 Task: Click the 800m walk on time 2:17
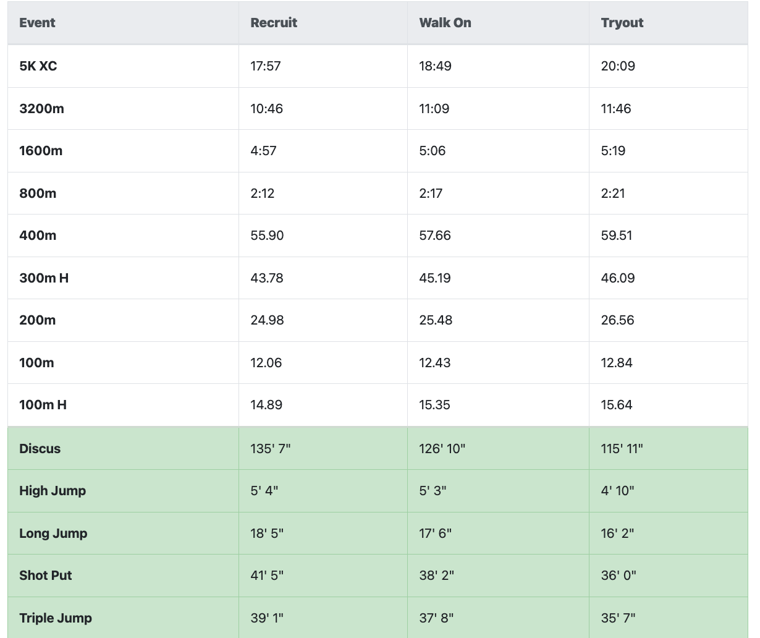pos(431,194)
